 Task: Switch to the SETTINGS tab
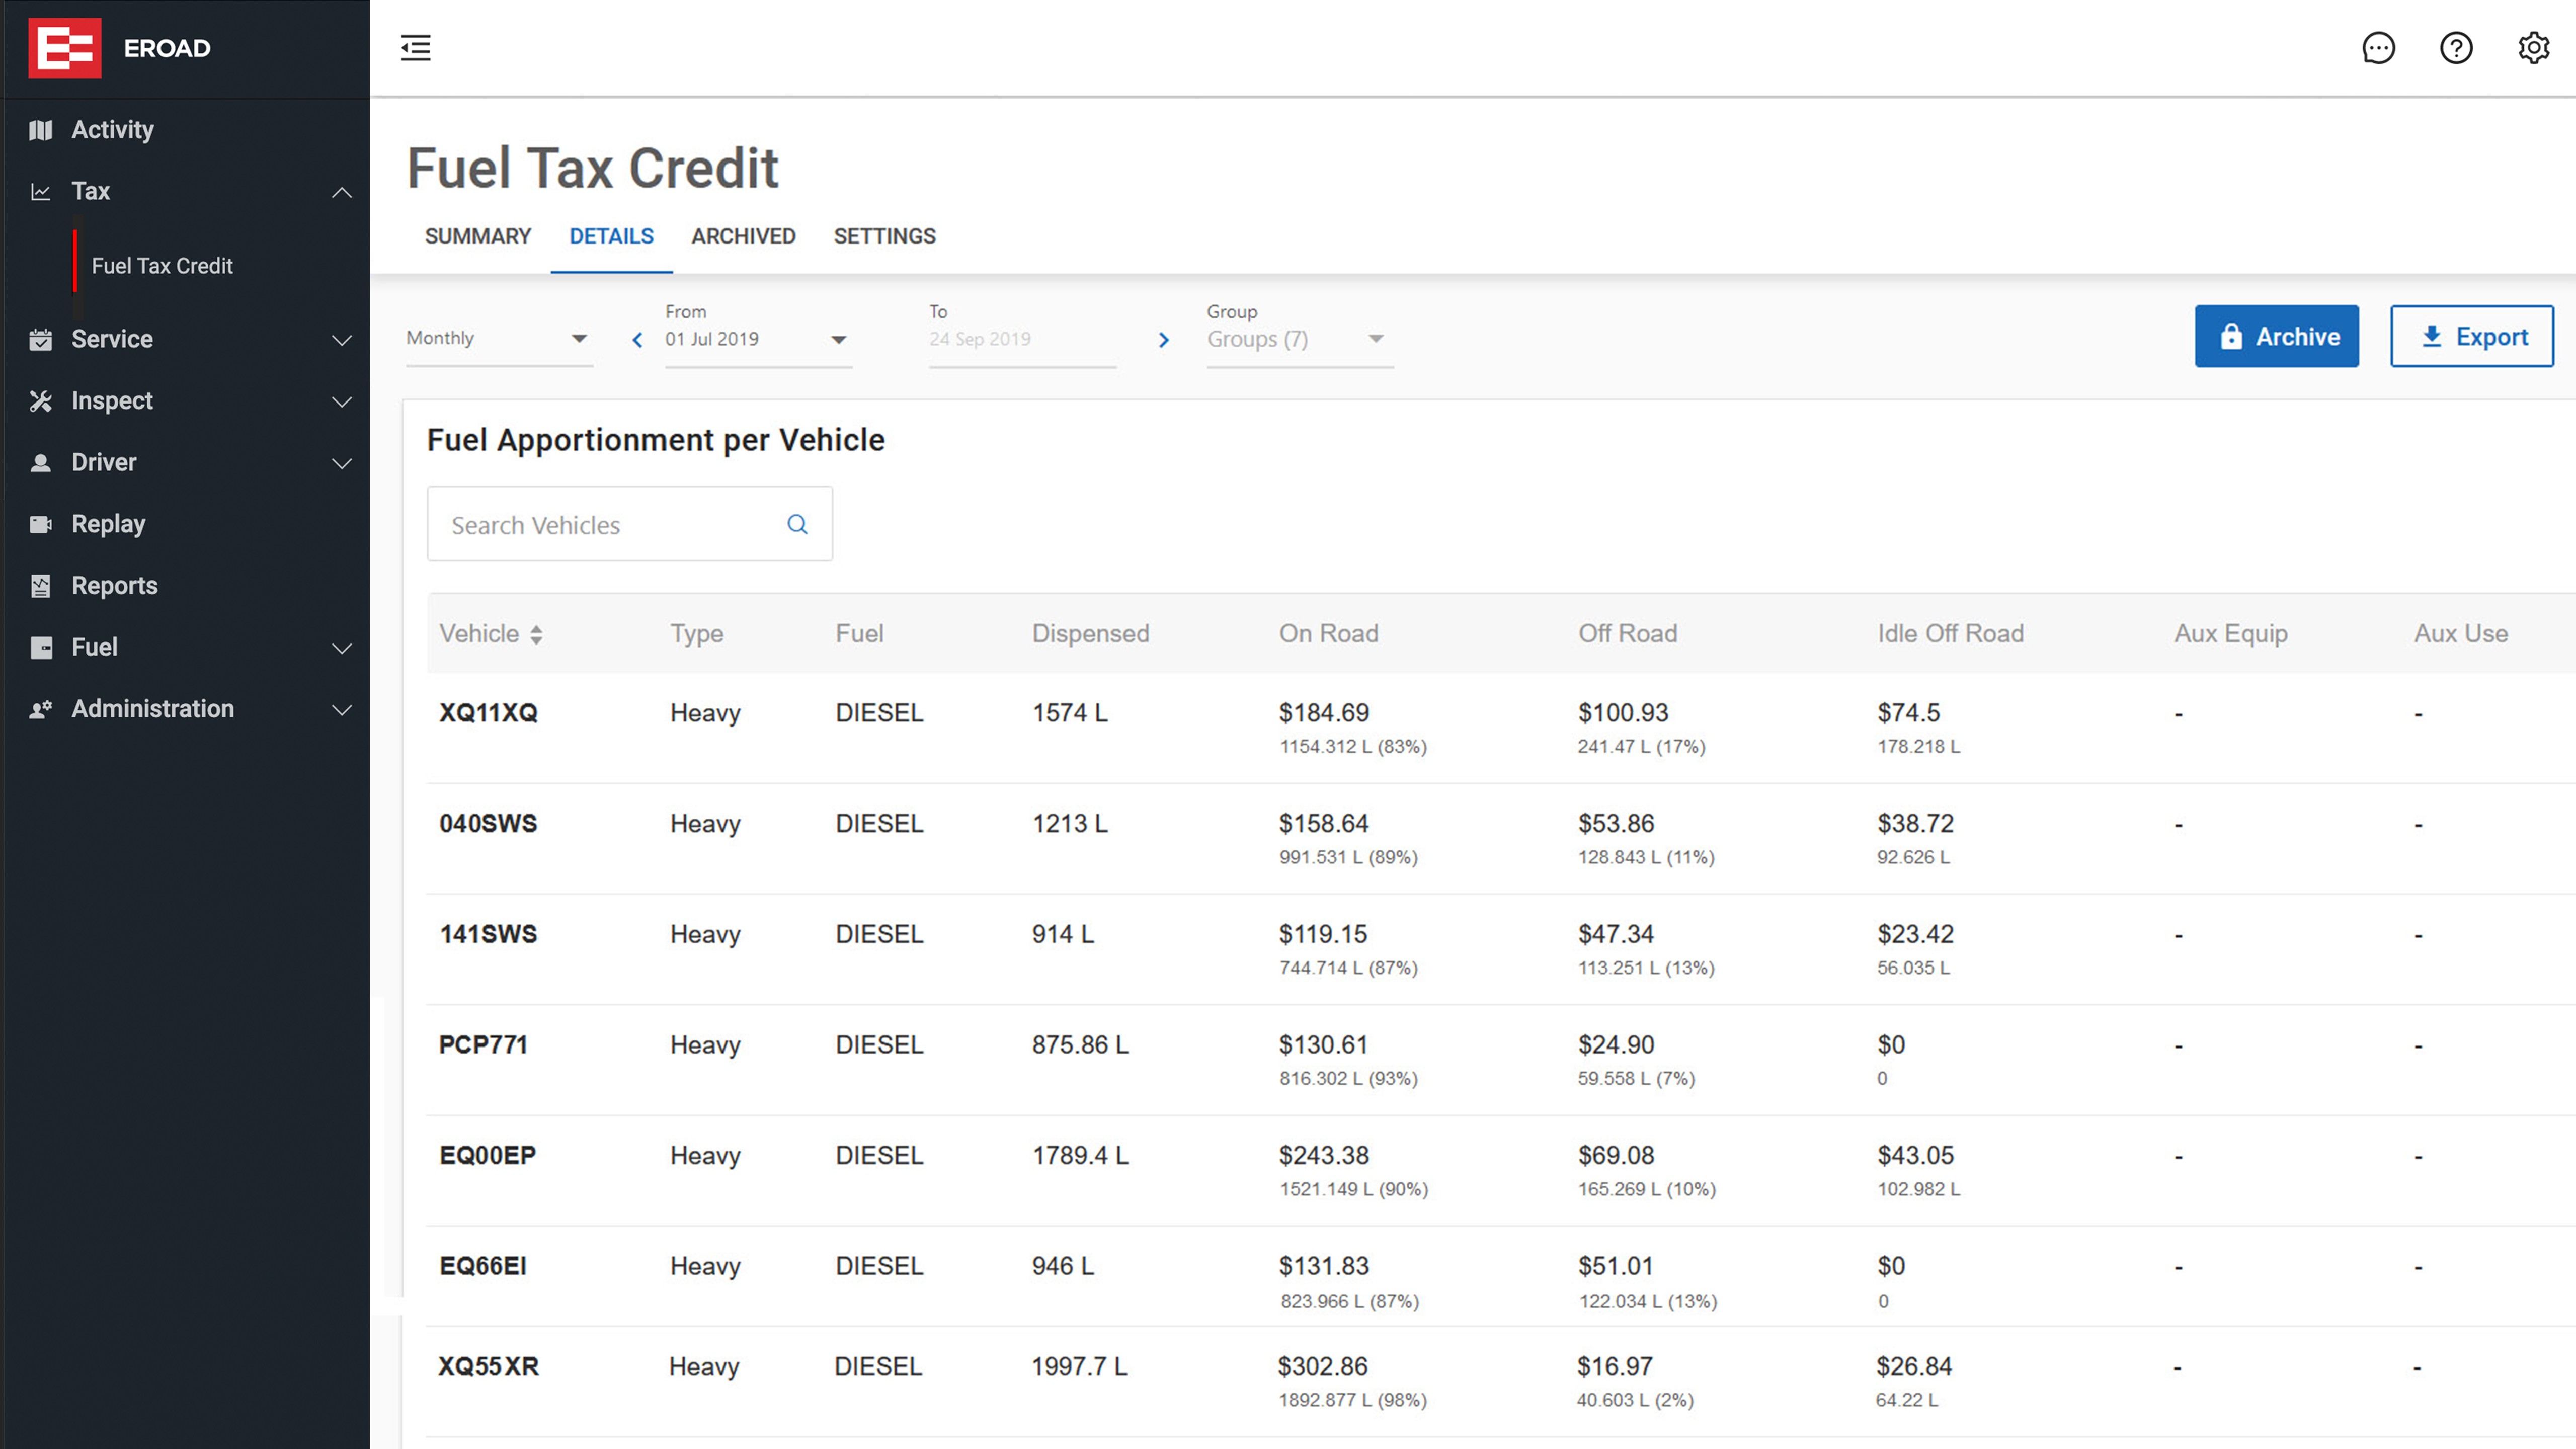(x=884, y=236)
